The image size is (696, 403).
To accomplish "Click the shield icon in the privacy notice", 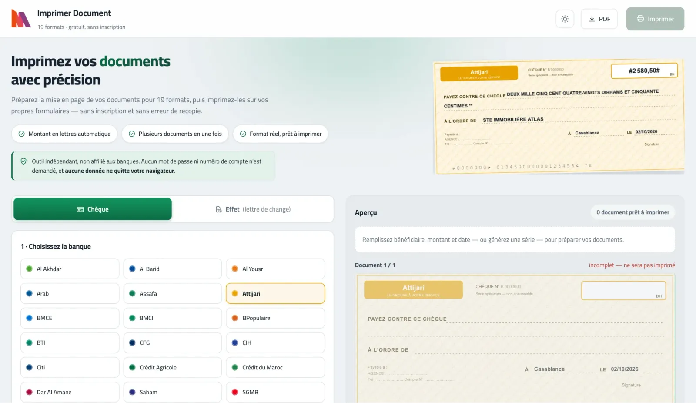I will (23, 161).
